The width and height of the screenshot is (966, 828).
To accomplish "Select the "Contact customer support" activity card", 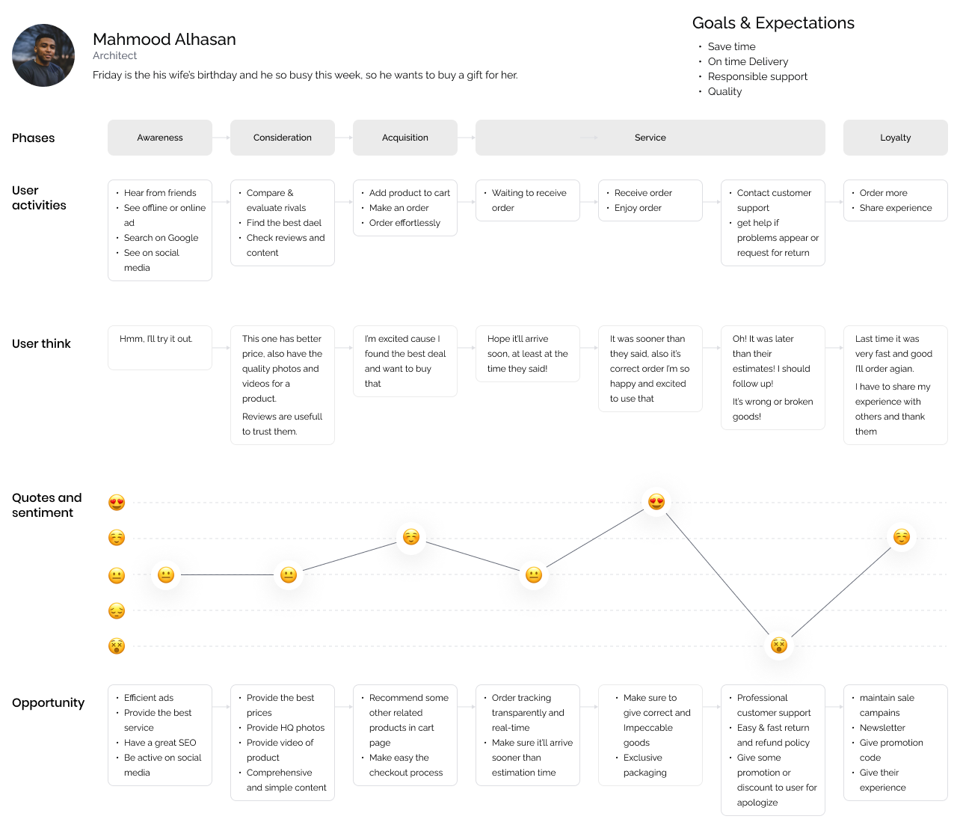I will click(773, 223).
